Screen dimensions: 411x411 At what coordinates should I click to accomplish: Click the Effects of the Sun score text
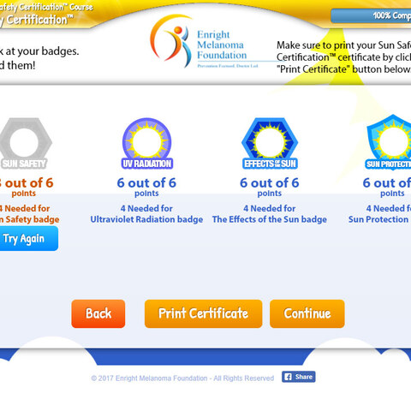click(x=270, y=187)
